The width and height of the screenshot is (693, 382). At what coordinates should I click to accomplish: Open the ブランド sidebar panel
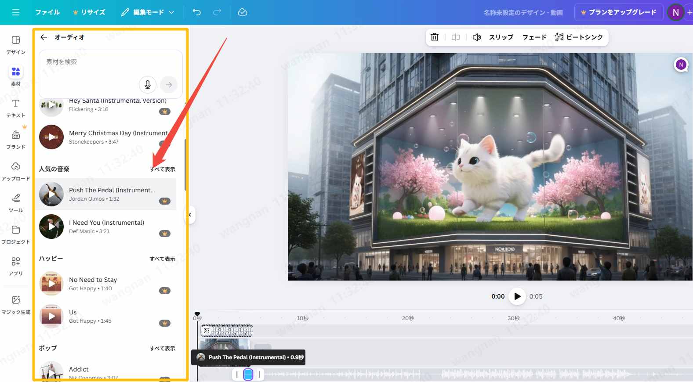pos(16,140)
